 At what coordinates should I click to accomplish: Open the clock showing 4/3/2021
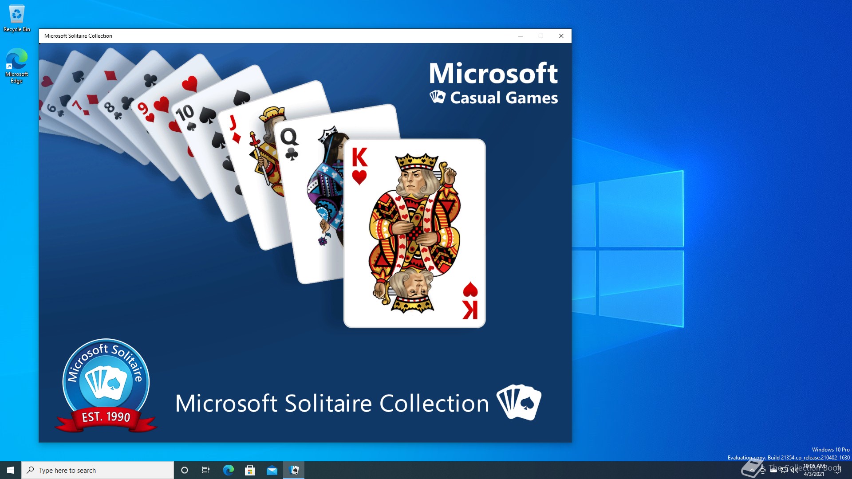point(814,470)
